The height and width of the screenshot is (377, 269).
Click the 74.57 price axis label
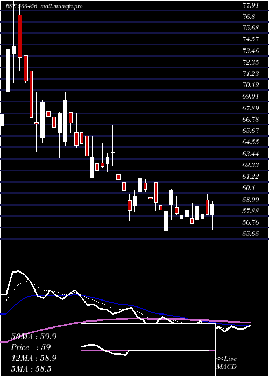point(251,39)
